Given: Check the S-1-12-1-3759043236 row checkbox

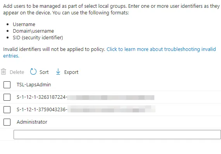Looking at the screenshot, I should tap(7, 110).
